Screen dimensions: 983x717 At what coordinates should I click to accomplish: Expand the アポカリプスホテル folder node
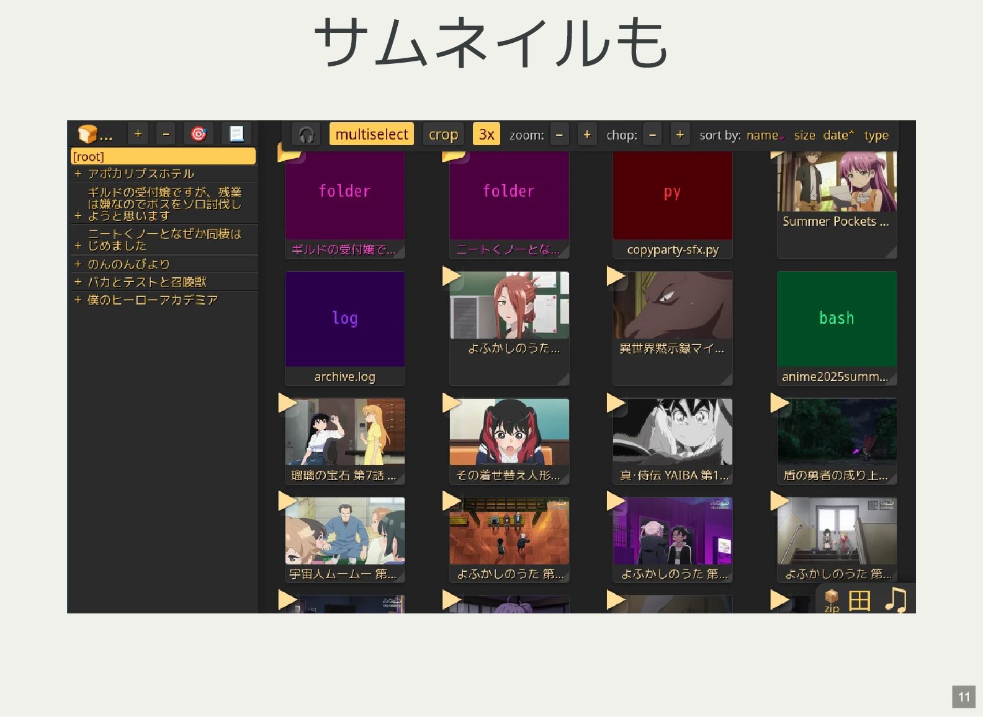click(78, 174)
